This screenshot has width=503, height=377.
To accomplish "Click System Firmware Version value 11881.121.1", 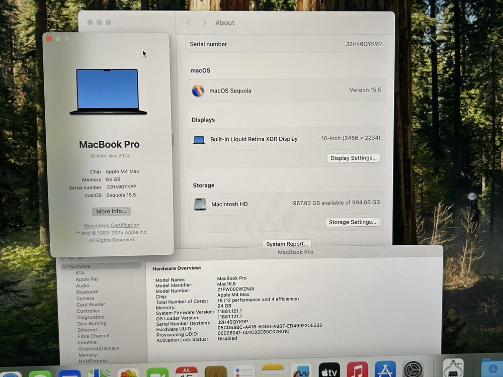I will [x=230, y=311].
